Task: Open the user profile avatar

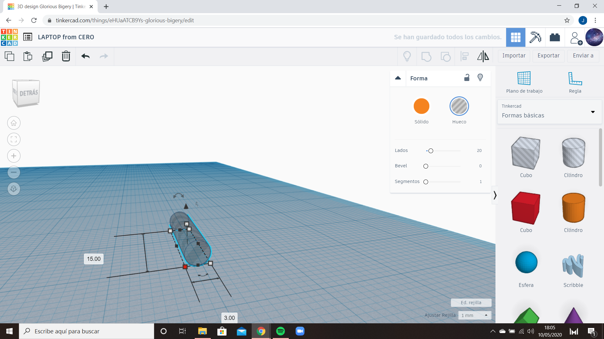Action: click(594, 37)
